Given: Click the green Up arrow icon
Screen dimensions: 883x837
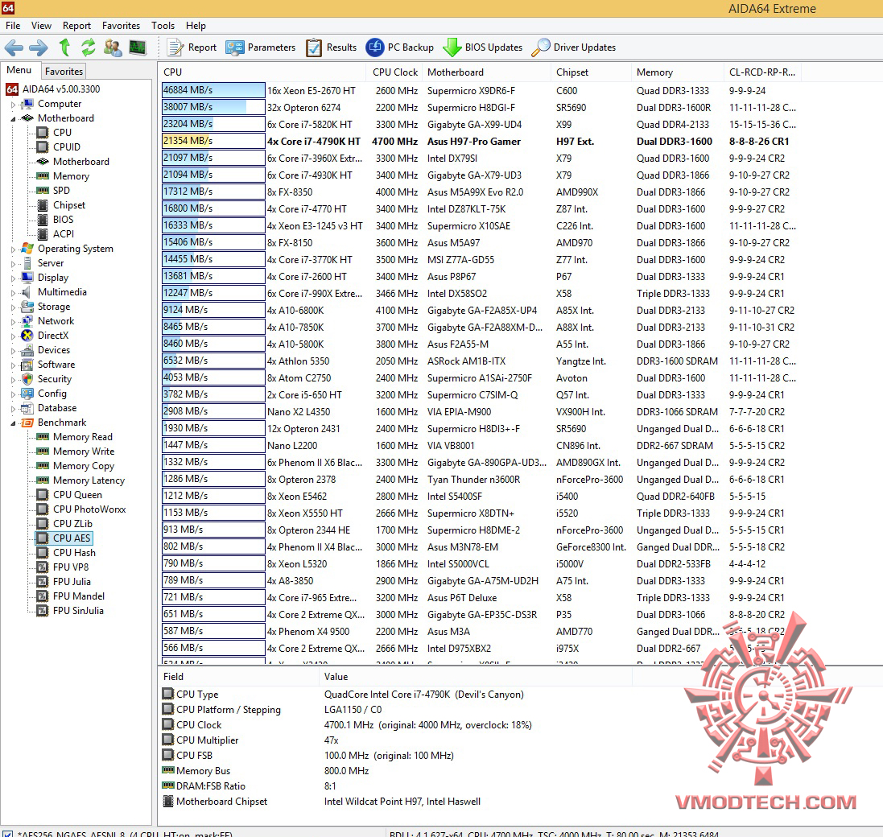Looking at the screenshot, I should (64, 47).
